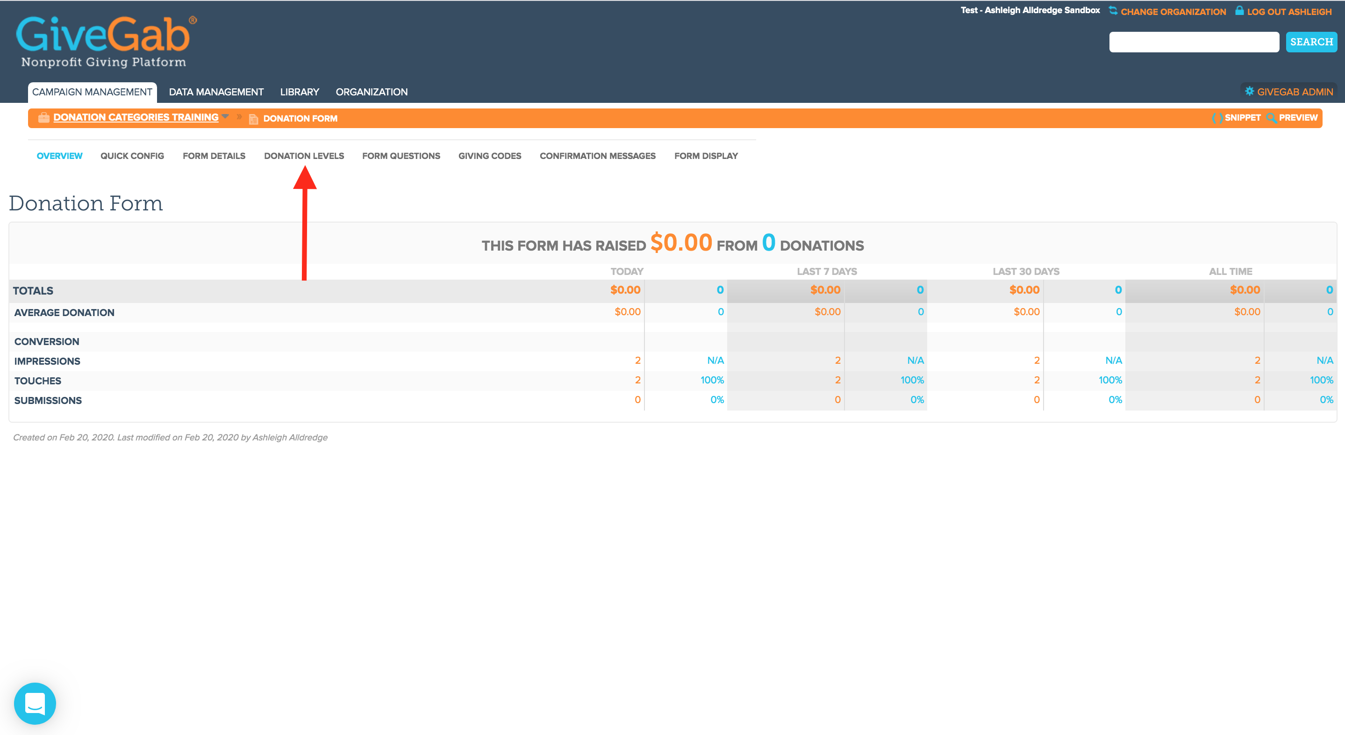
Task: Open the Library menu
Action: (x=300, y=92)
